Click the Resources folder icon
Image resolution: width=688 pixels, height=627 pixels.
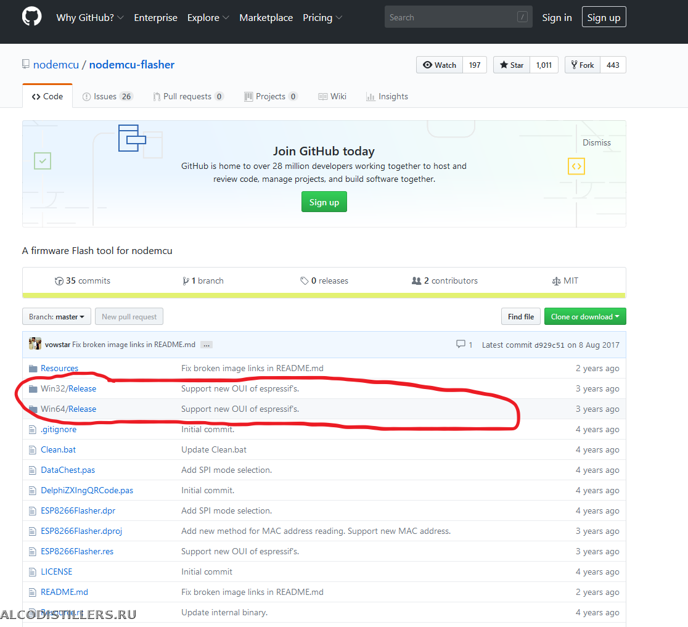point(33,368)
